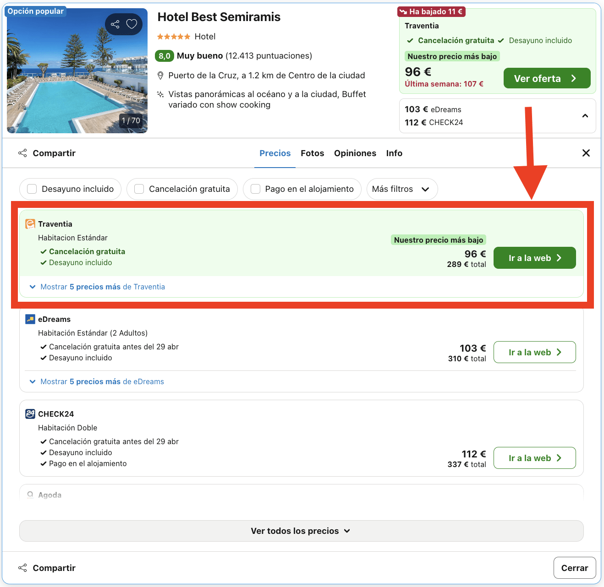
Task: Open the Más filtros dropdown
Action: (x=401, y=189)
